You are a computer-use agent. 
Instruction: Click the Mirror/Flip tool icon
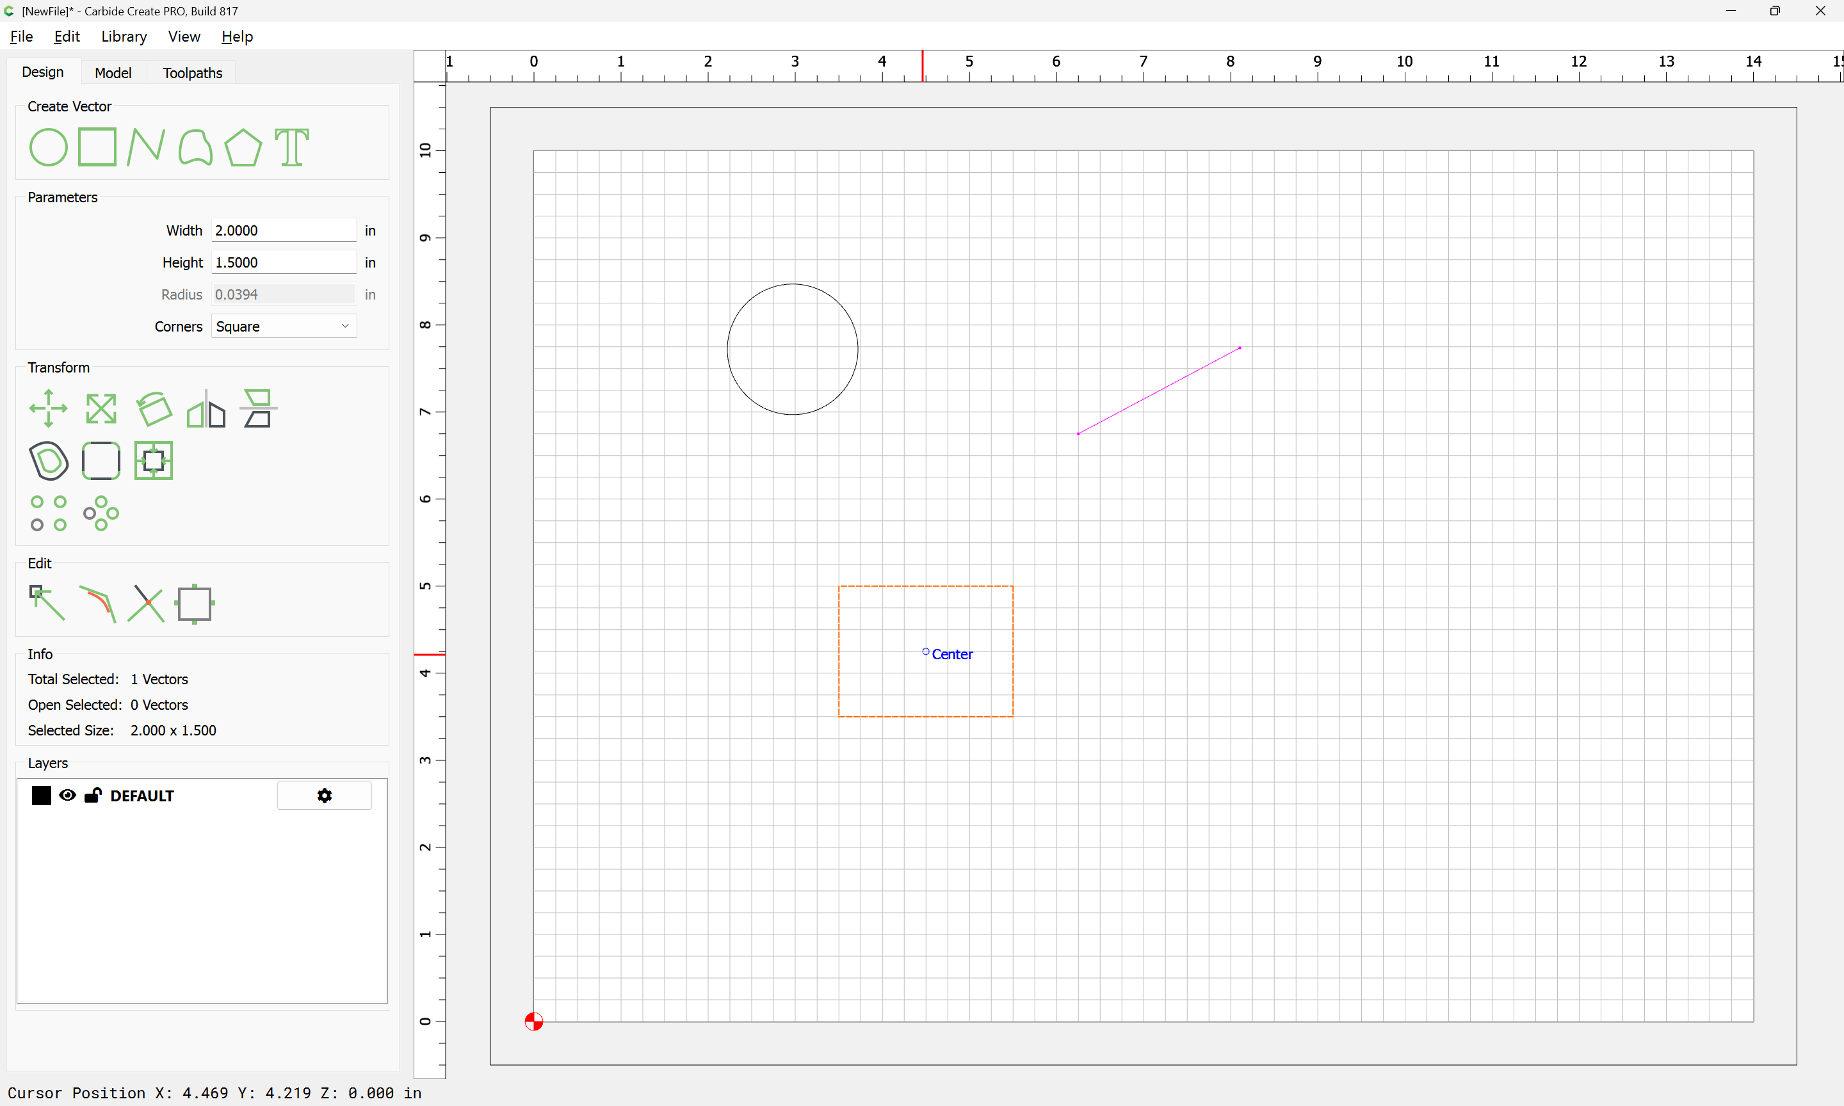206,408
